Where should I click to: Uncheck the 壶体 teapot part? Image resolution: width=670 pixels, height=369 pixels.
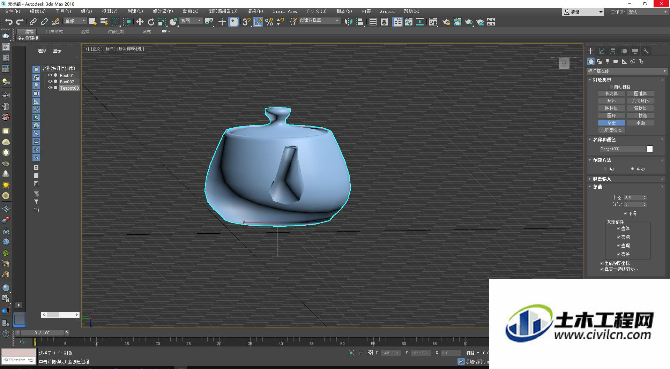tap(619, 228)
